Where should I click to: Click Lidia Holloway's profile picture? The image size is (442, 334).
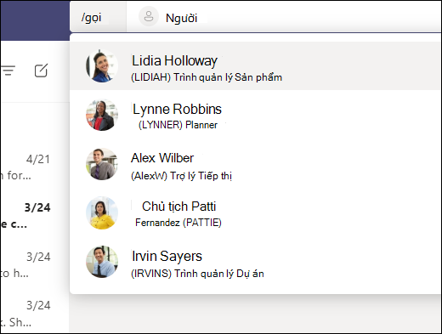pyautogui.click(x=102, y=66)
